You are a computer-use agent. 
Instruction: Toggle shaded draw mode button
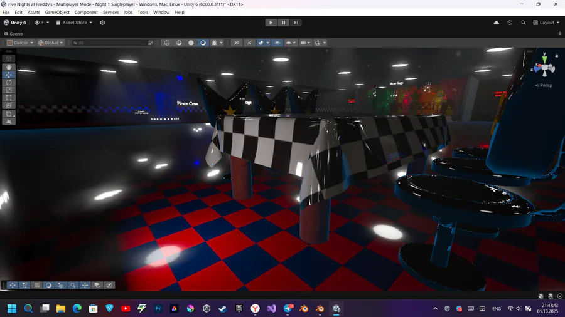coord(203,43)
